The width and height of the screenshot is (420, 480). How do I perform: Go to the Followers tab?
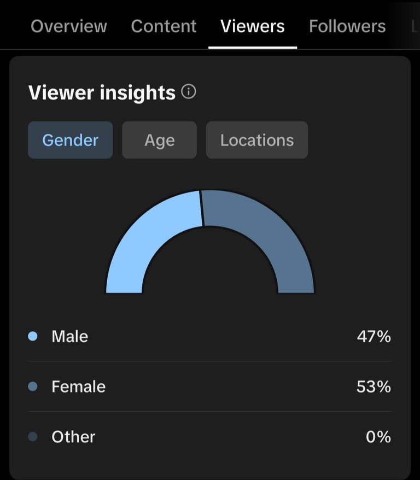pyautogui.click(x=347, y=26)
